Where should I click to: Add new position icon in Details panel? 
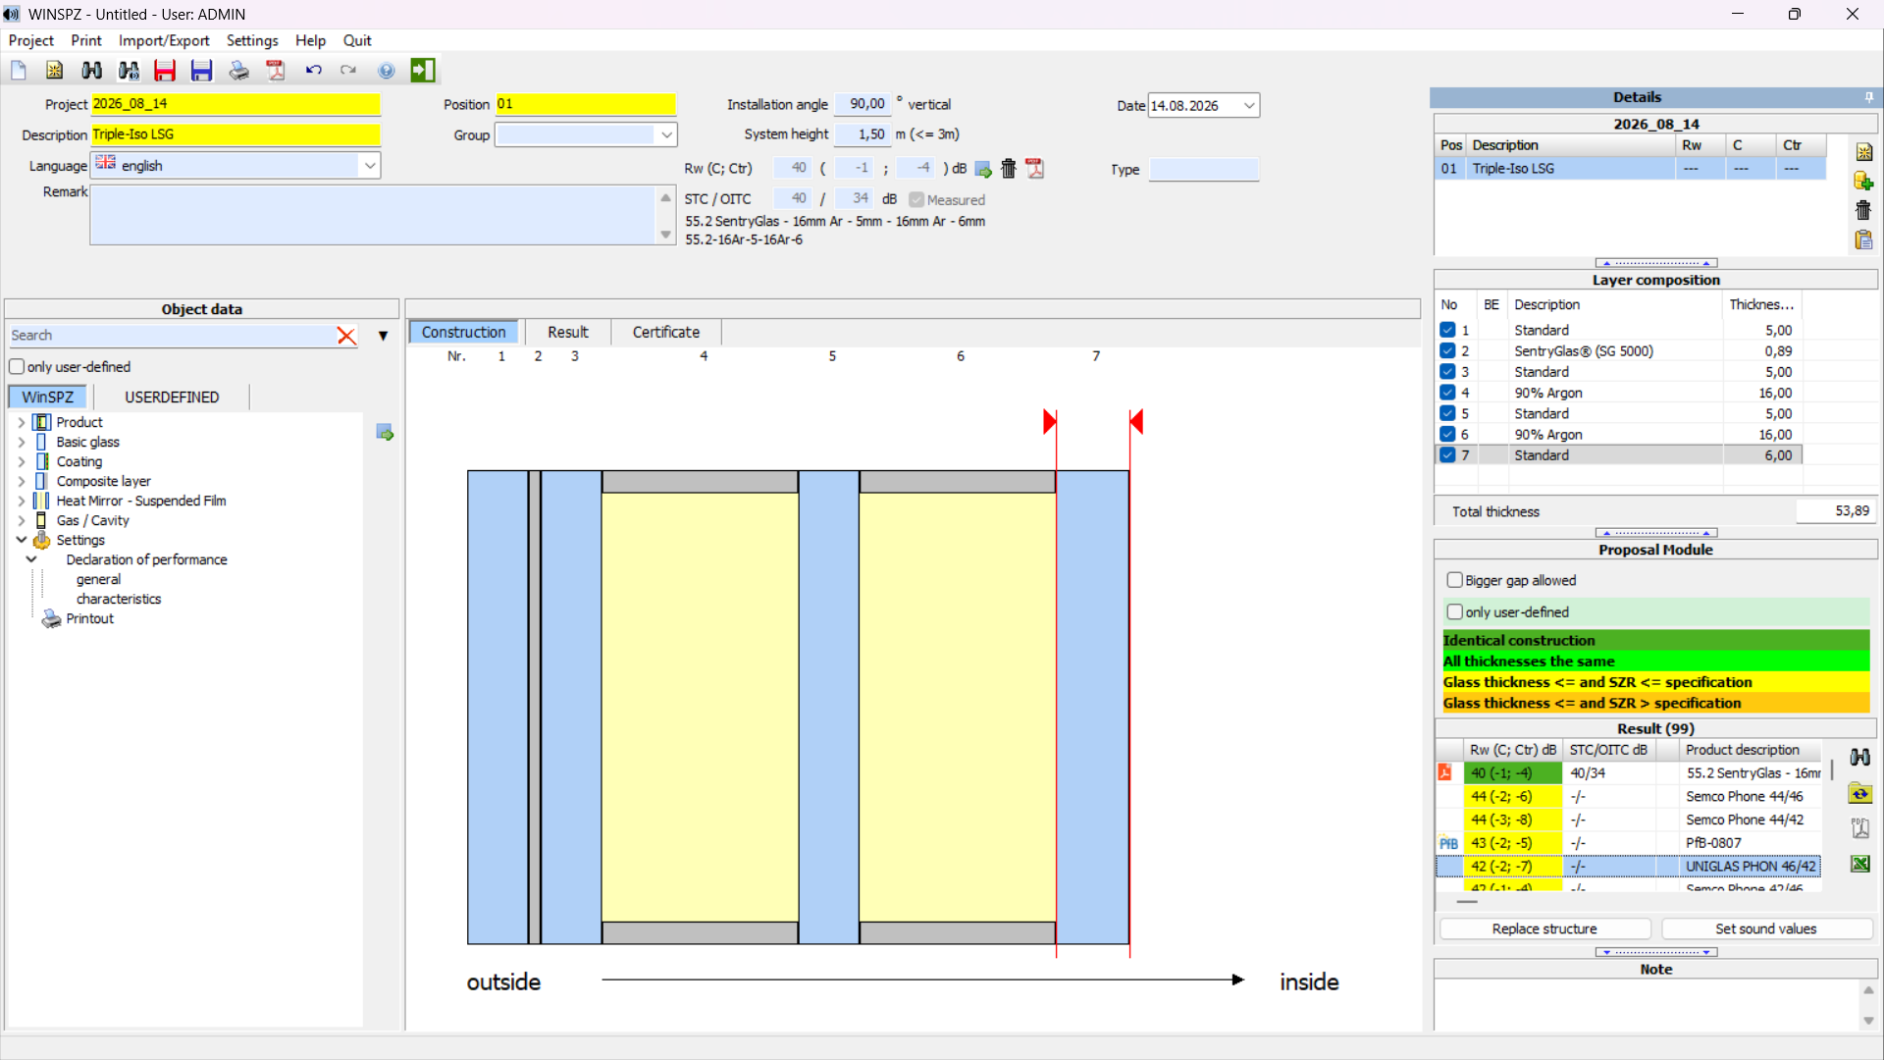coord(1864,152)
